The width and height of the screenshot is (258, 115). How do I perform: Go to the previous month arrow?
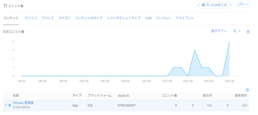tap(198, 5)
